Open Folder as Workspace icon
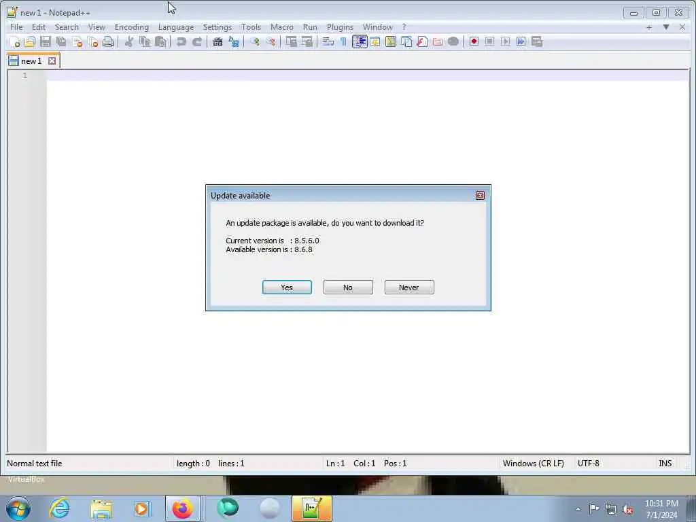The image size is (696, 522). [x=438, y=41]
